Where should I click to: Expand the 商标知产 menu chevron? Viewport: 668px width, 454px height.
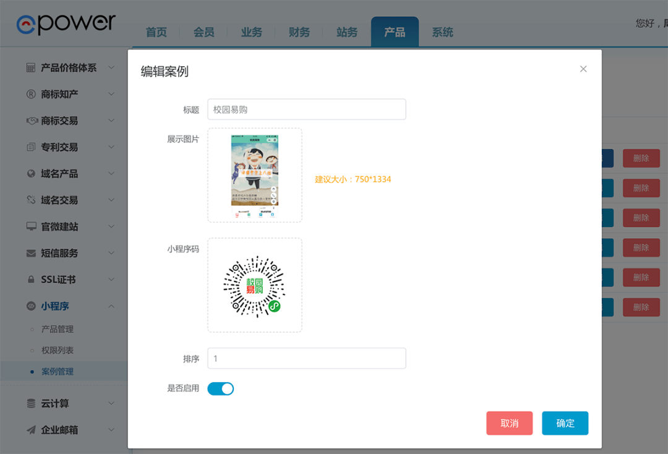(x=111, y=94)
